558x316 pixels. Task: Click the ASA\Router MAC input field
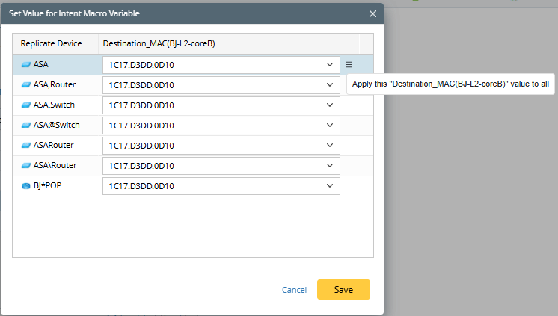(x=213, y=166)
